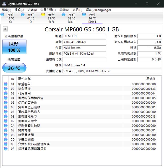Click the 序號 serial number field
Viewport: 164px width, 168px height.
tap(84, 42)
